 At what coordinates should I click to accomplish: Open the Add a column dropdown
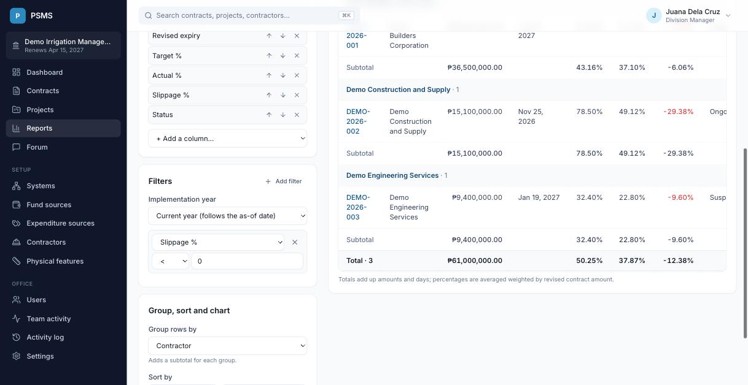pos(227,139)
